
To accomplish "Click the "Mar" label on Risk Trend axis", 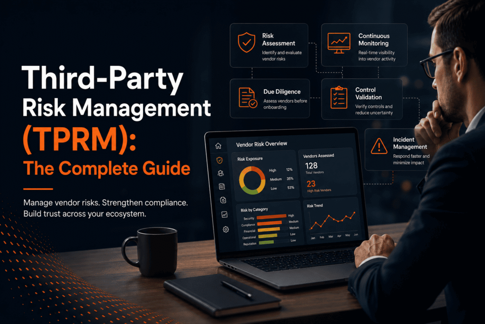I will [x=331, y=237].
